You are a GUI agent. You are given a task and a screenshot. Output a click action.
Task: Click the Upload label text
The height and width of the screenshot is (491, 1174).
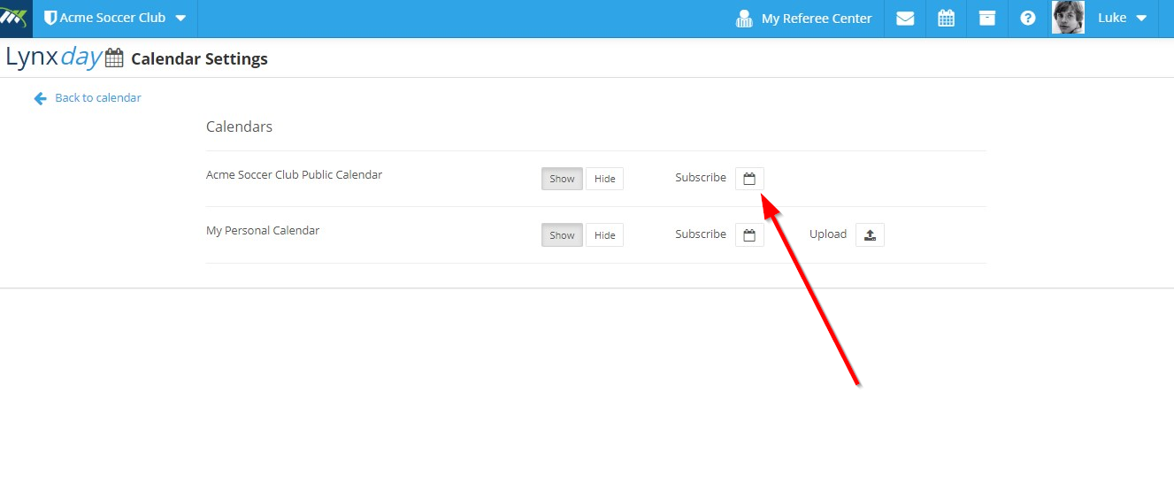point(828,234)
